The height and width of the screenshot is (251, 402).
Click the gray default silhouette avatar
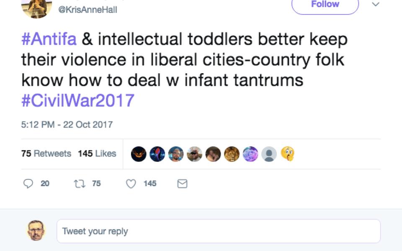(269, 154)
